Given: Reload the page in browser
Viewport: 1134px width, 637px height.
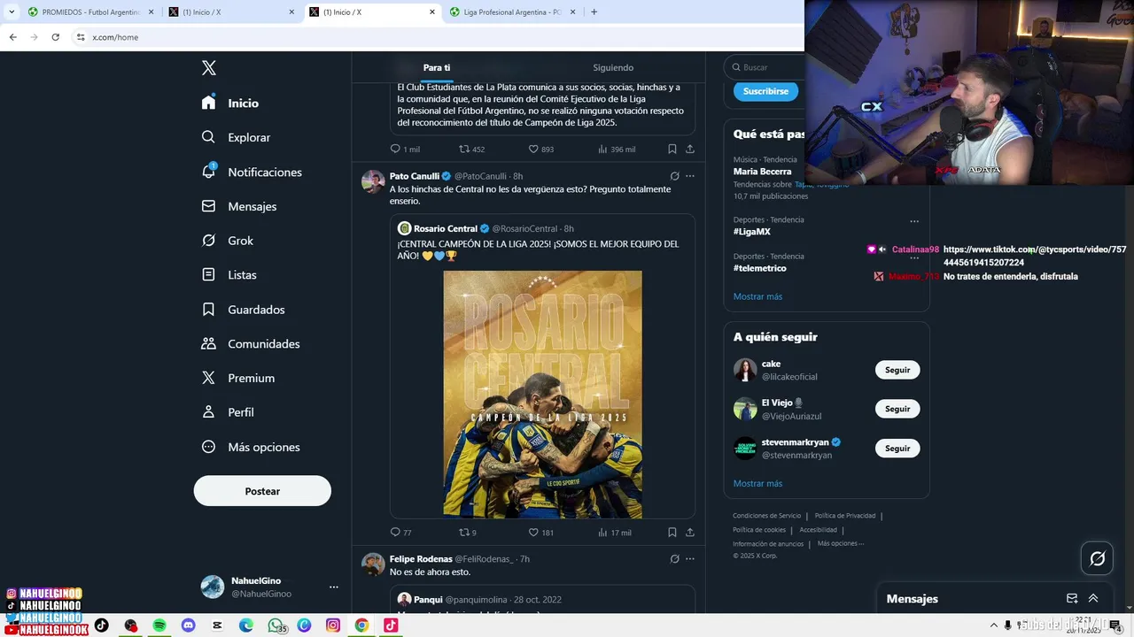Looking at the screenshot, I should tap(55, 37).
